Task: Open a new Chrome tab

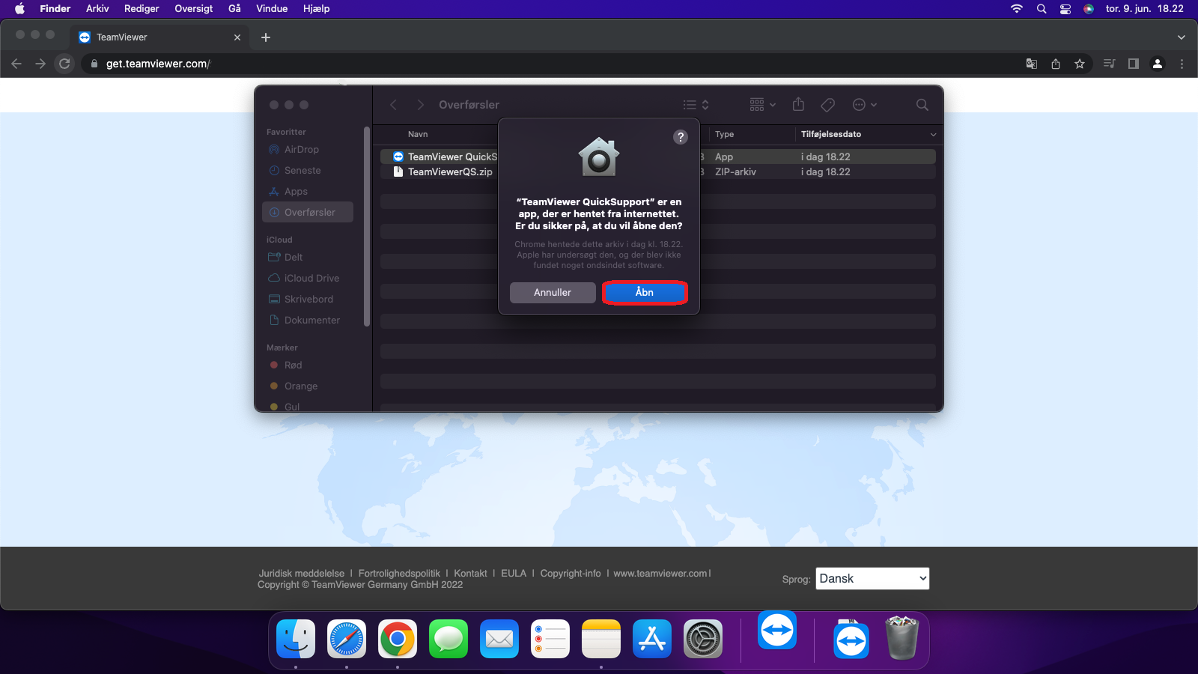Action: [266, 37]
